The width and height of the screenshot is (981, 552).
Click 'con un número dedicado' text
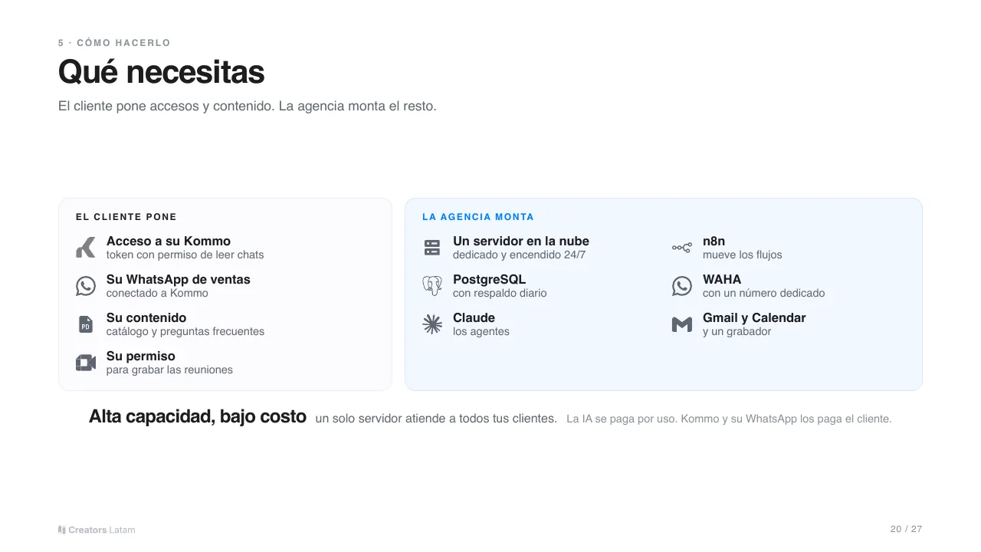(x=764, y=293)
